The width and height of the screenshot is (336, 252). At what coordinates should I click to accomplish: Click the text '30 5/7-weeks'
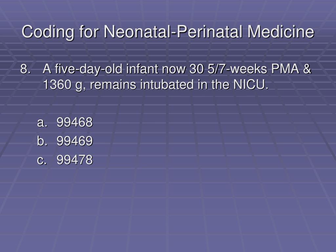pyautogui.click(x=228, y=69)
